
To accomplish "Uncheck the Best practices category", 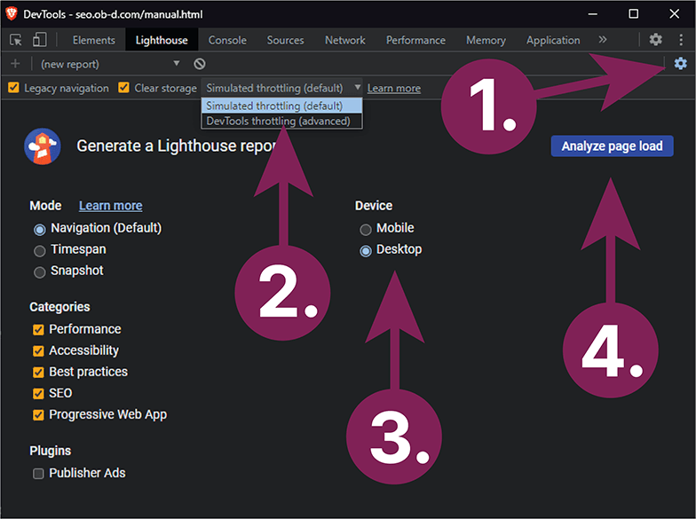I will point(39,373).
